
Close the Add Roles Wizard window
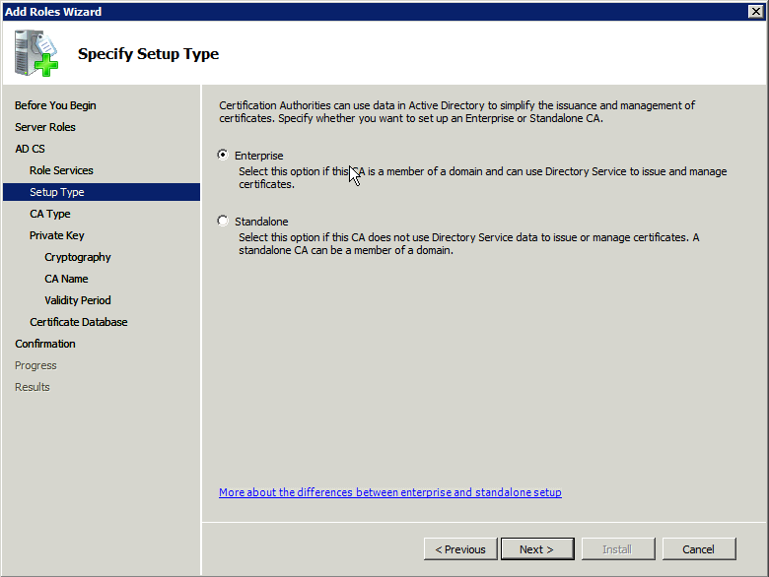[756, 11]
